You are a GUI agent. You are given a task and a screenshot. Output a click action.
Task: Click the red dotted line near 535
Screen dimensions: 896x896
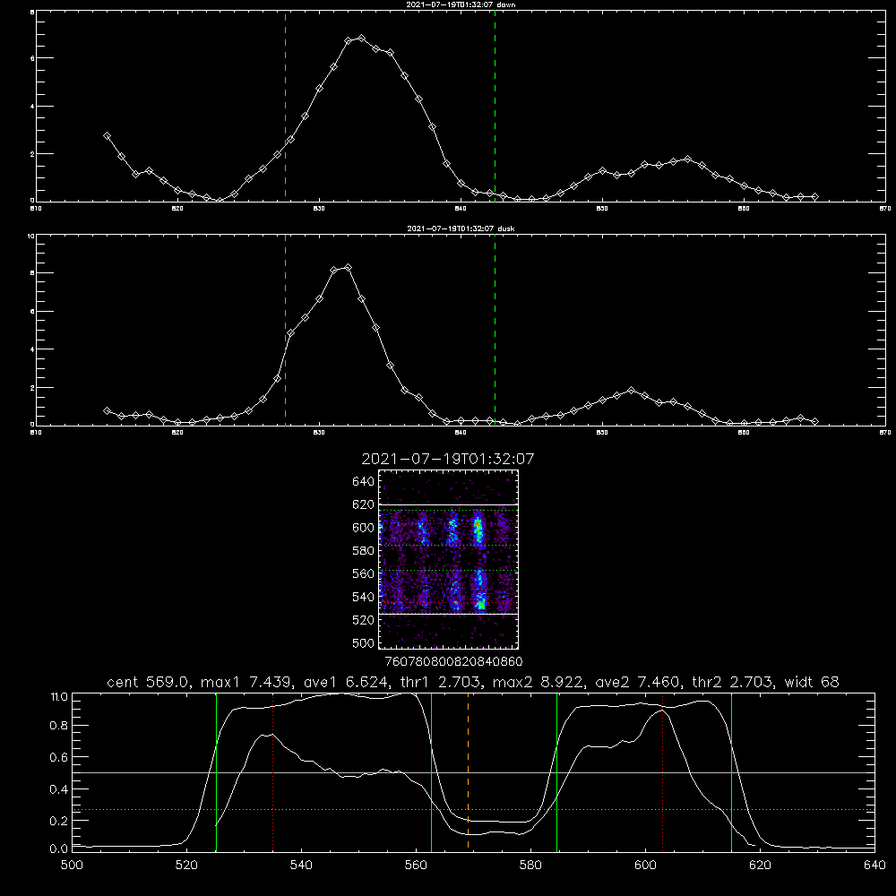click(x=273, y=771)
